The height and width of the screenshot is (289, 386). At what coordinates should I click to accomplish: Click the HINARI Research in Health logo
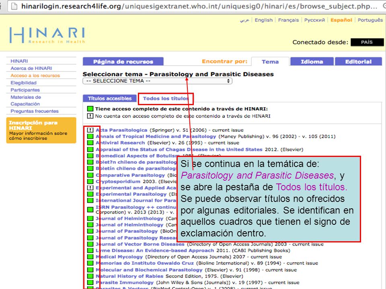pyautogui.click(x=47, y=35)
